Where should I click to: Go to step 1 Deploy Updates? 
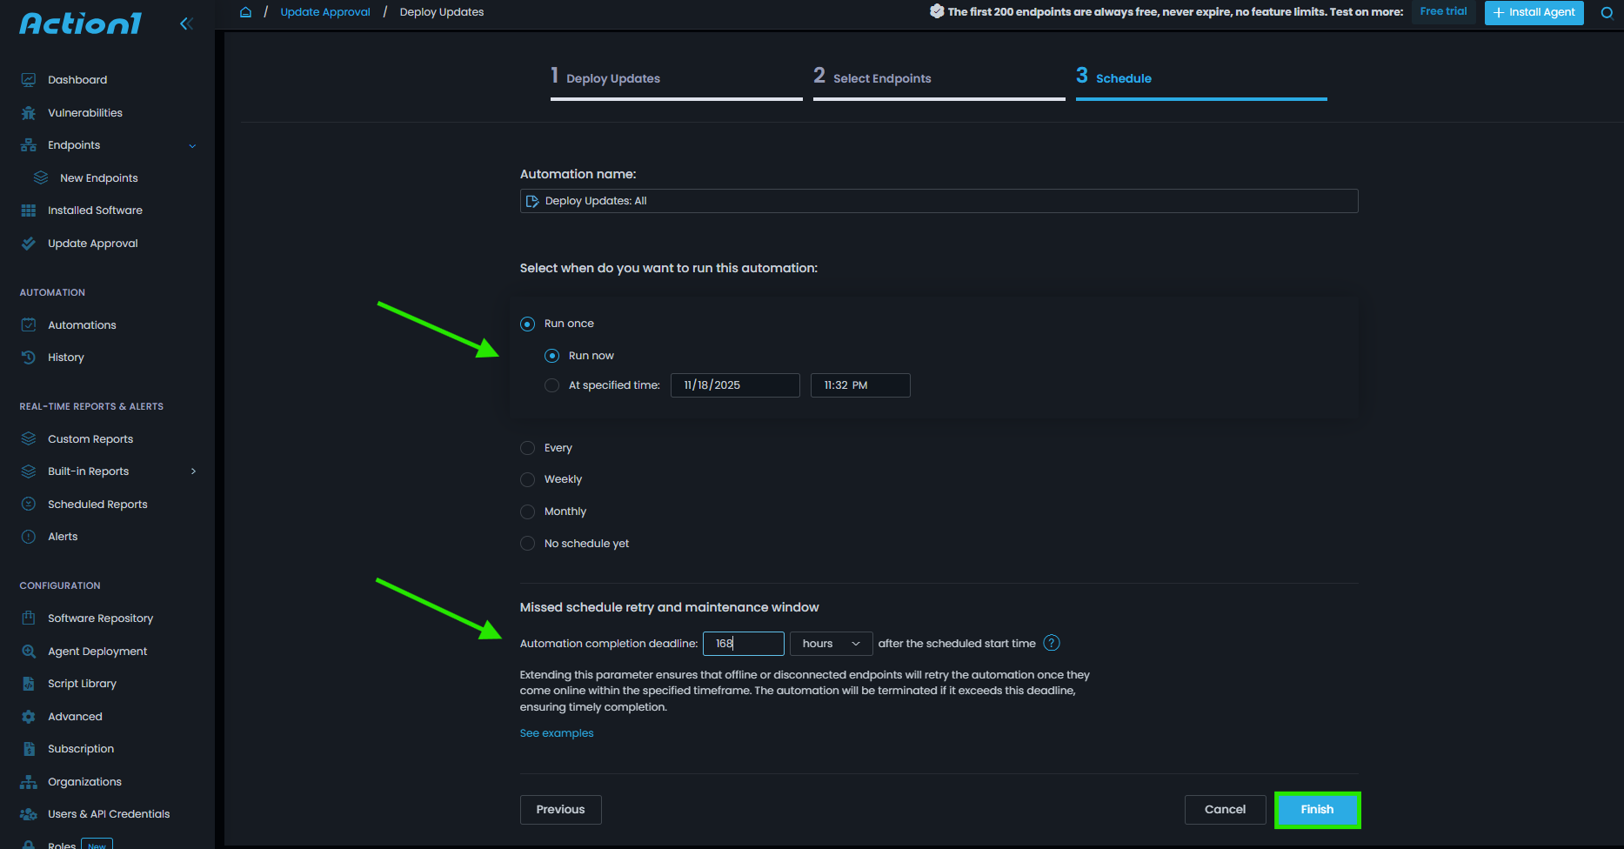pyautogui.click(x=612, y=78)
